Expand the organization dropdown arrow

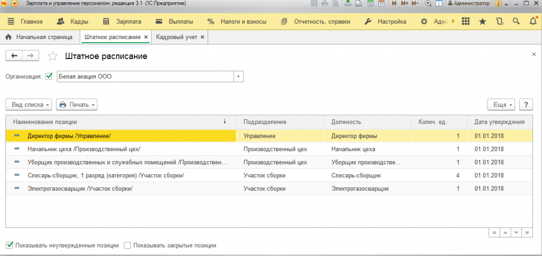click(x=239, y=77)
